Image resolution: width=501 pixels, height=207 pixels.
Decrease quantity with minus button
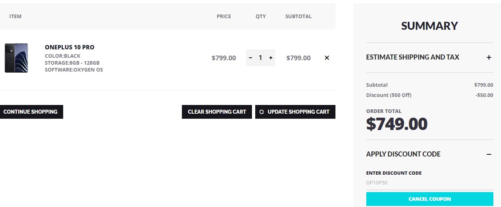(x=250, y=58)
